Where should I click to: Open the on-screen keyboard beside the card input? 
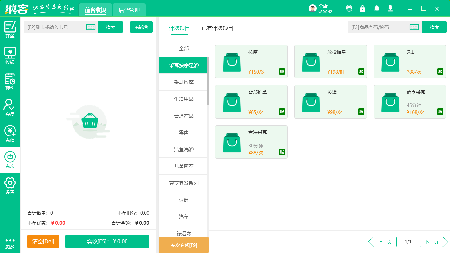coord(90,27)
